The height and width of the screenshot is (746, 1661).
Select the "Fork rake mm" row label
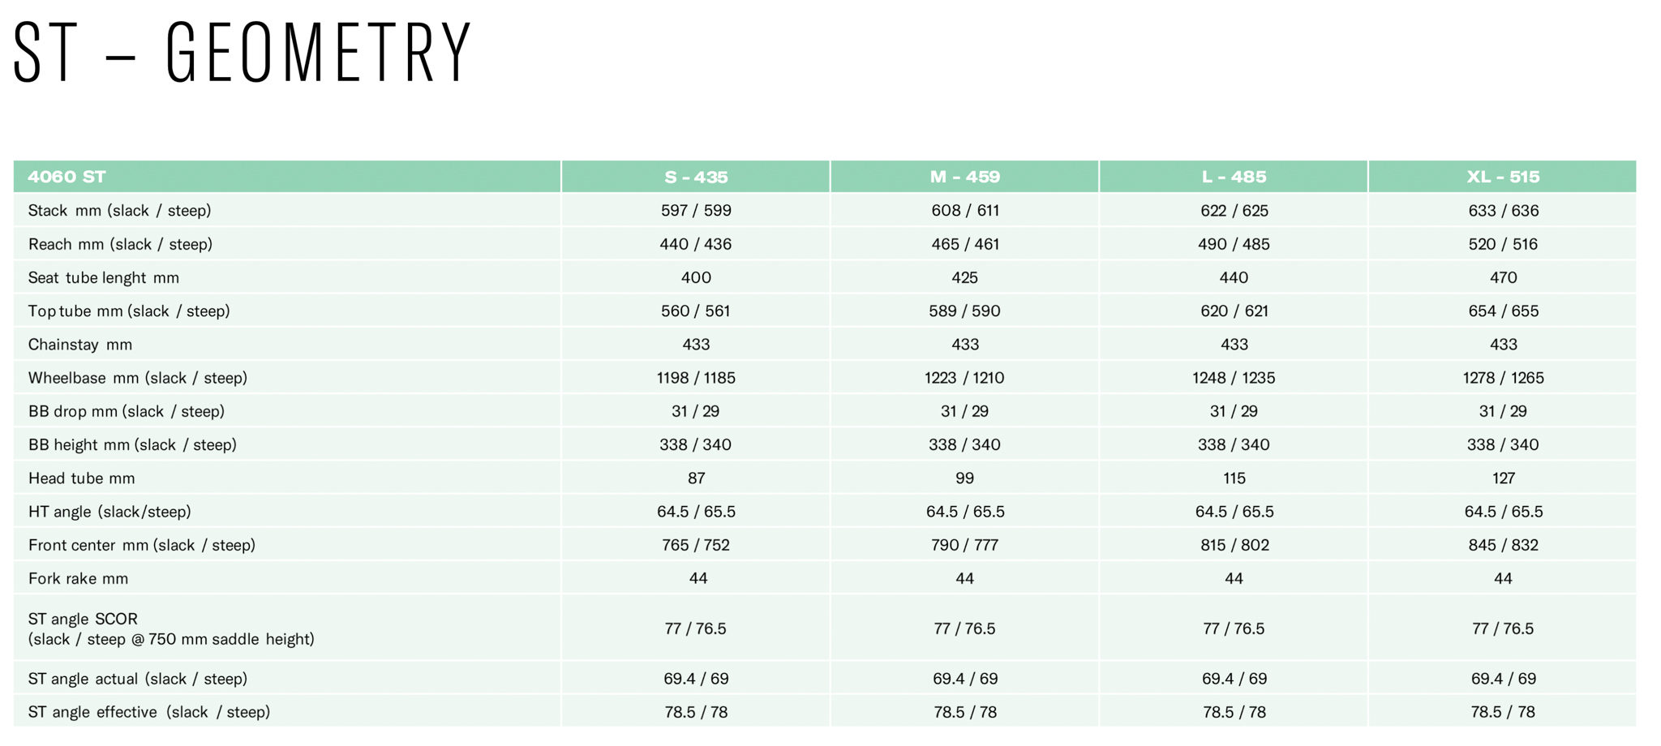tap(78, 579)
